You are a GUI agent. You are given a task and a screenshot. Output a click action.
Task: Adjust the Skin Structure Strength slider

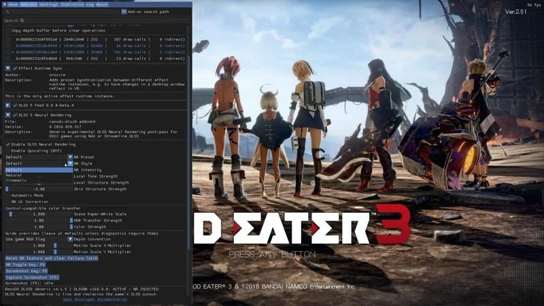pos(39,189)
